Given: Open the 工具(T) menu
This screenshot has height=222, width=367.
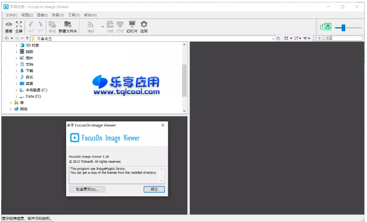Looking at the screenshot, I should (x=74, y=15).
